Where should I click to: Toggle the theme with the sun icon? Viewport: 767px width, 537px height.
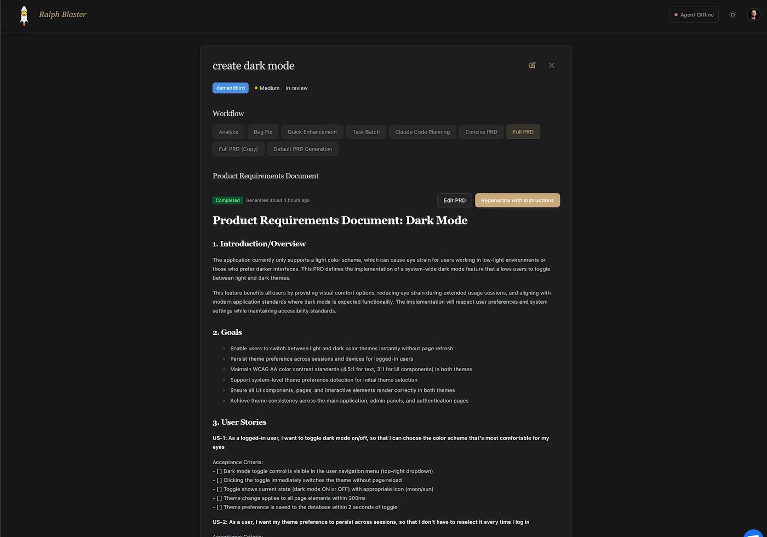click(732, 15)
